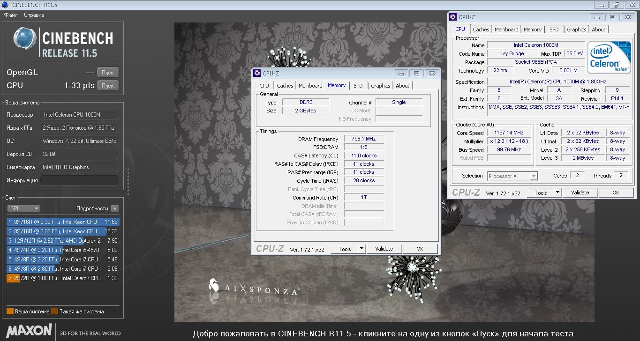Click the CPU-Z icon in CPU window title
Screen dimensions: 640x341
tap(453, 17)
